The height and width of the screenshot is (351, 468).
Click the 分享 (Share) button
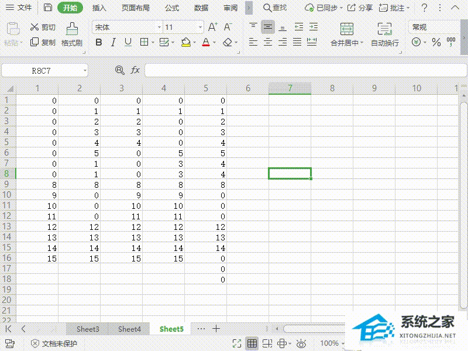coord(360,8)
